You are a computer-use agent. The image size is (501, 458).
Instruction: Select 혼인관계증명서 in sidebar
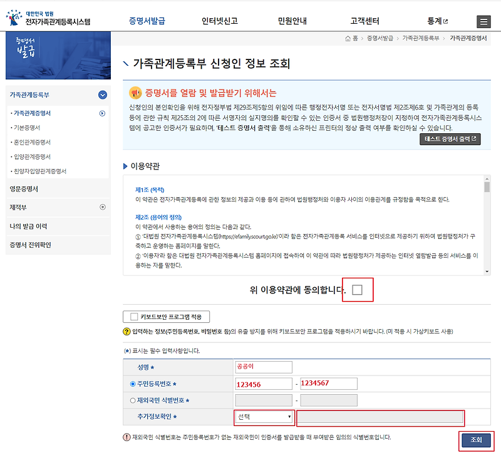33,143
